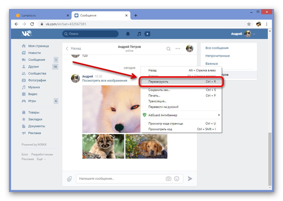The width and height of the screenshot is (283, 201).
Task: Choose Трансляция... in the context menu
Action: [x=181, y=101]
